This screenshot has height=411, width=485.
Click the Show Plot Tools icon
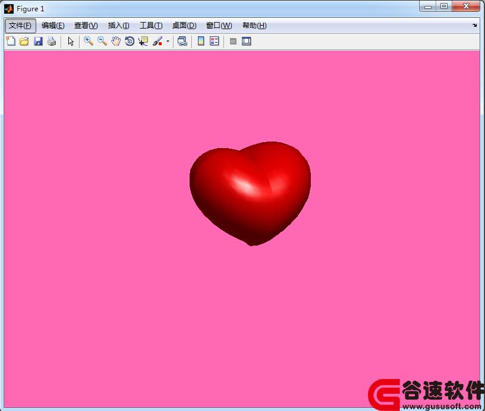click(247, 41)
